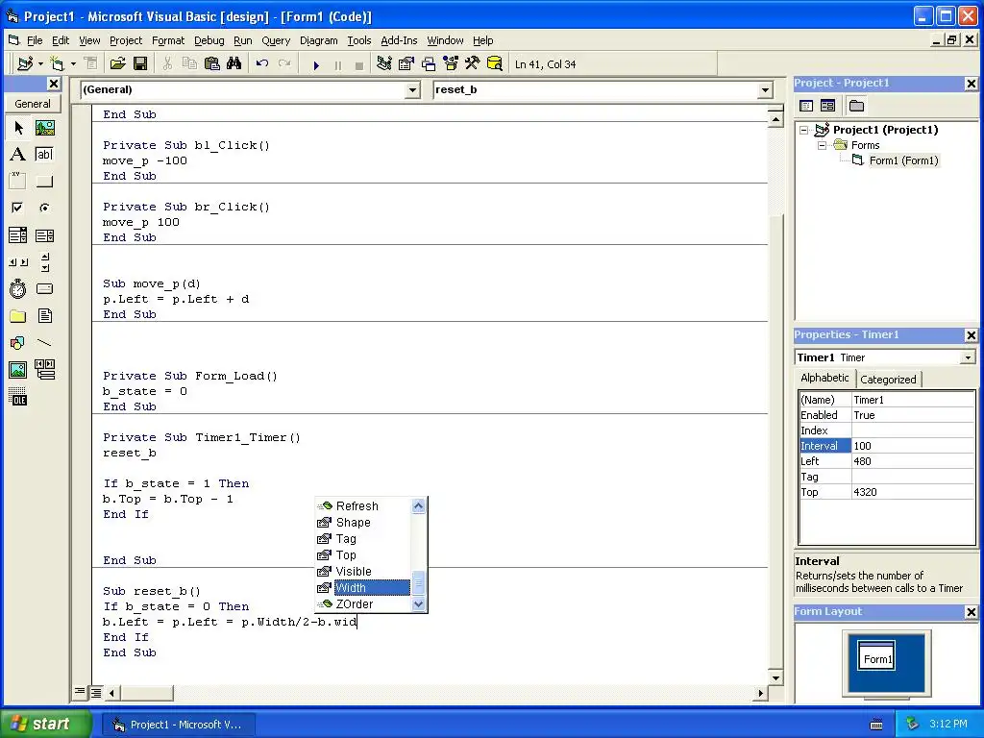Click Toggle Folders in Project panel
Viewport: 984px width, 738px height.
coord(856,106)
